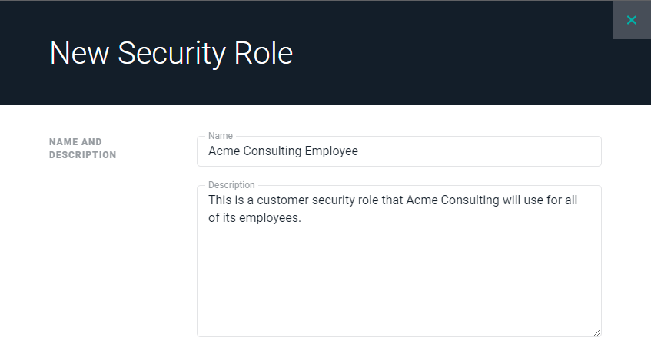Close the New Security Role dialog
This screenshot has width=651, height=354.
(631, 20)
